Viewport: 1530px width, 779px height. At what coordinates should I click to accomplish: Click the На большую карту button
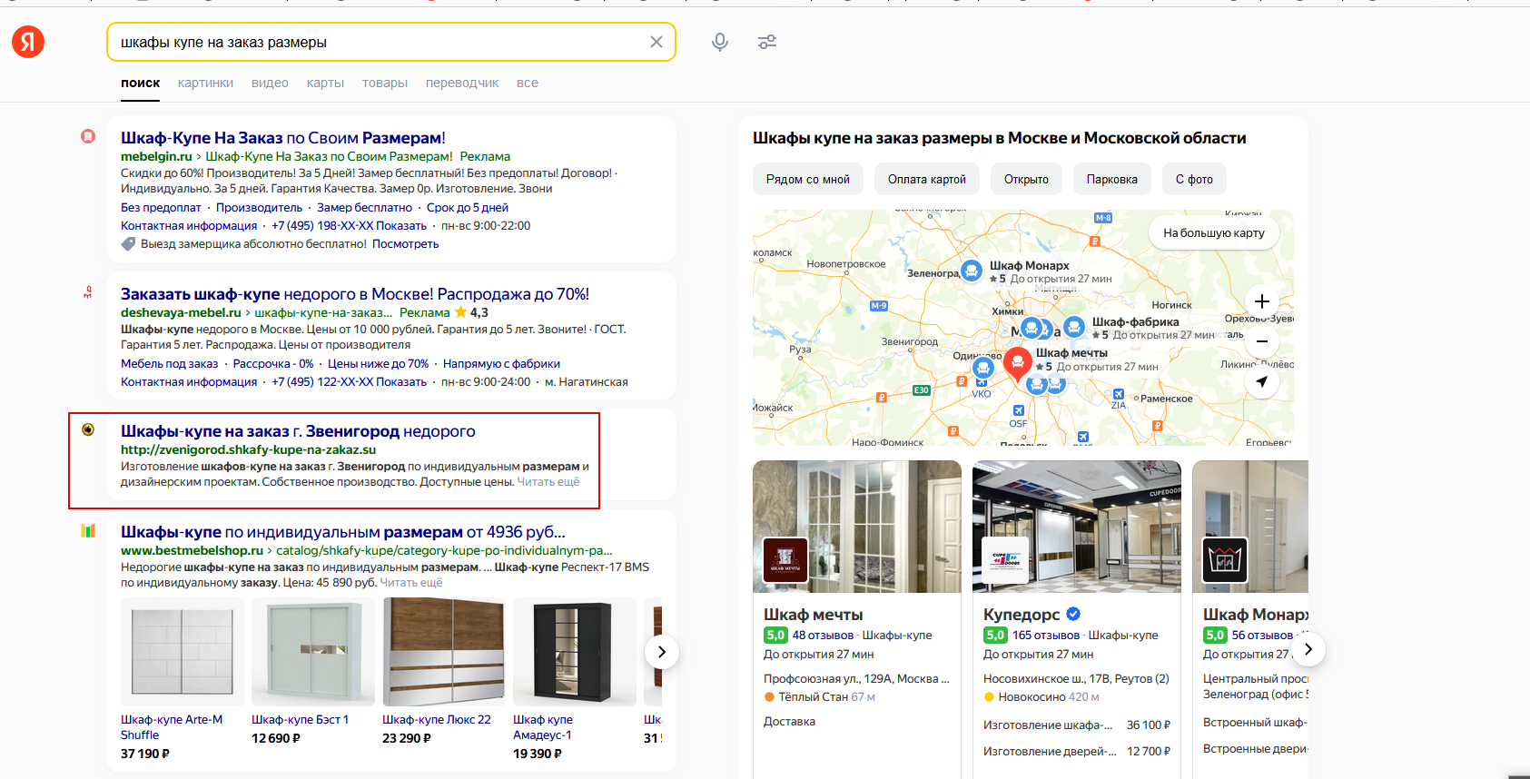pyautogui.click(x=1214, y=233)
